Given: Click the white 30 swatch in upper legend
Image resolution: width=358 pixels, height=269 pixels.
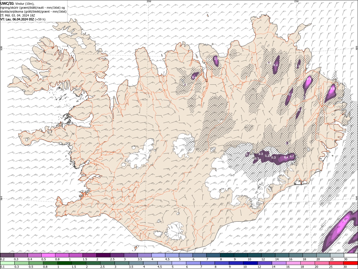Looking at the screenshot, I should pyautogui.click(x=350, y=255).
